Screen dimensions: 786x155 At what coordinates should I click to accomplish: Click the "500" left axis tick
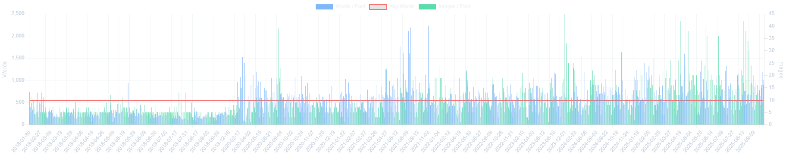(x=20, y=102)
